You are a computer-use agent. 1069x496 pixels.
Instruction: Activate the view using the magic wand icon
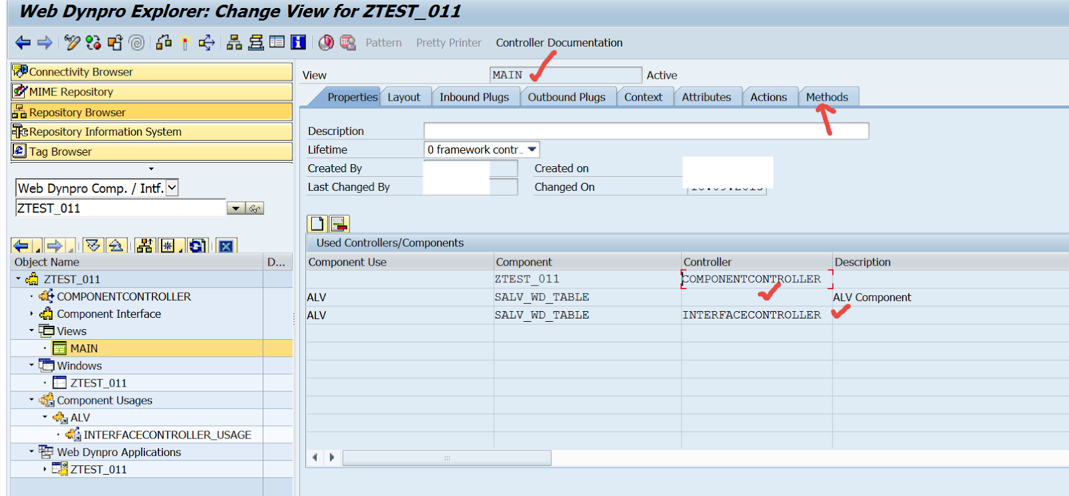[x=185, y=43]
